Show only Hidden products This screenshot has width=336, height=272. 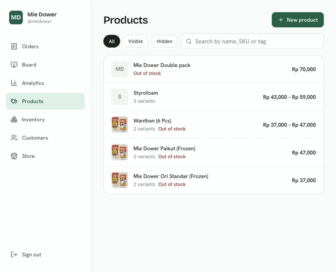pyautogui.click(x=164, y=41)
